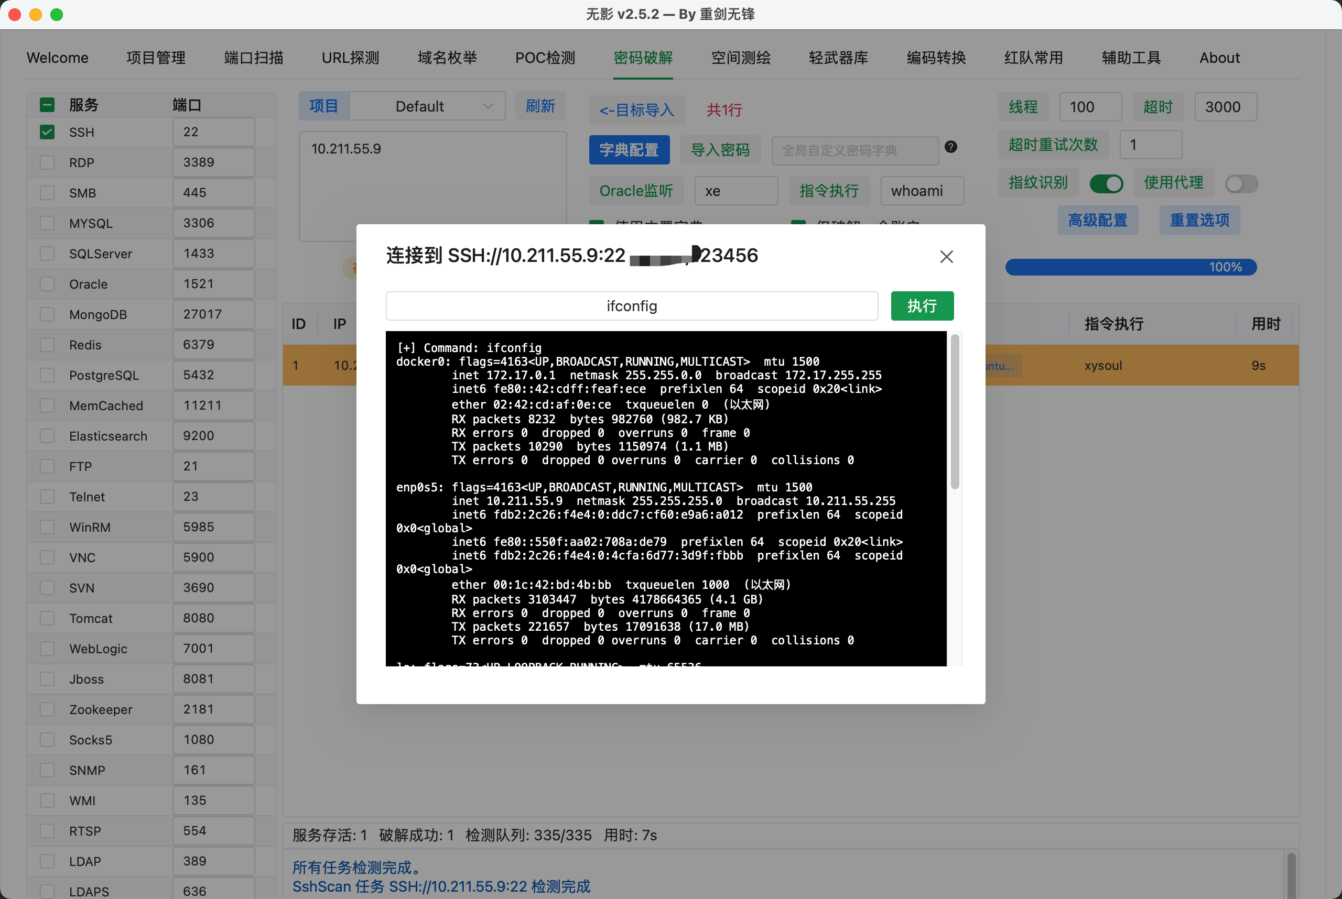Check the MYSQL service checkbox
Viewport: 1342px width, 899px height.
click(x=47, y=224)
